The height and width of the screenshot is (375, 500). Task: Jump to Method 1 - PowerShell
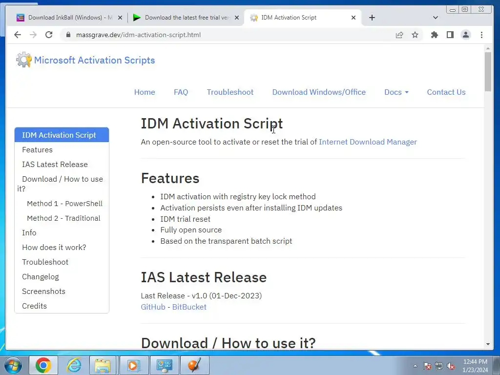pyautogui.click(x=65, y=204)
